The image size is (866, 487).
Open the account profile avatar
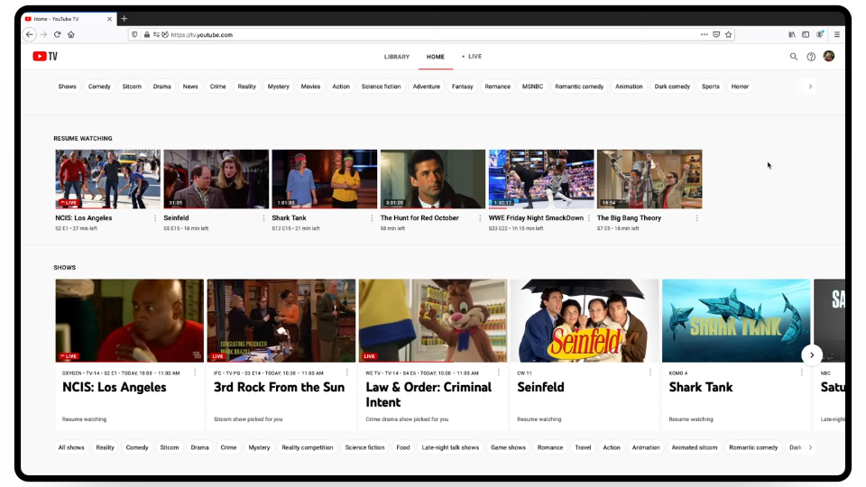828,56
